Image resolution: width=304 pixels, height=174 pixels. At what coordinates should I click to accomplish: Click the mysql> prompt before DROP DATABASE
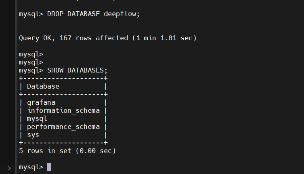click(31, 14)
